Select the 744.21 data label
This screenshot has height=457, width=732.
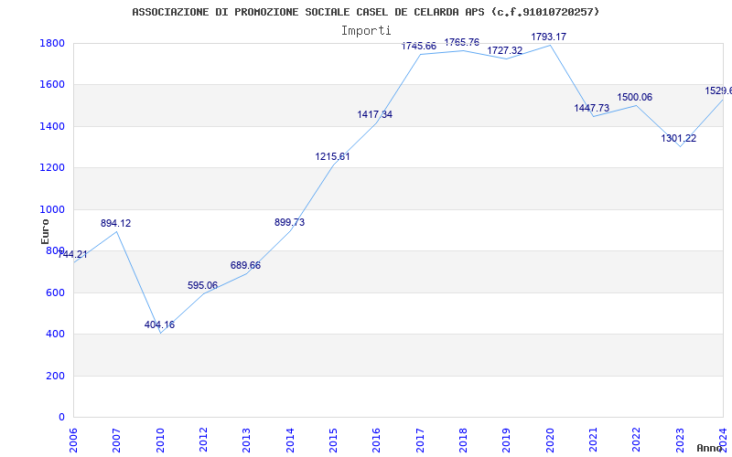pyautogui.click(x=72, y=255)
